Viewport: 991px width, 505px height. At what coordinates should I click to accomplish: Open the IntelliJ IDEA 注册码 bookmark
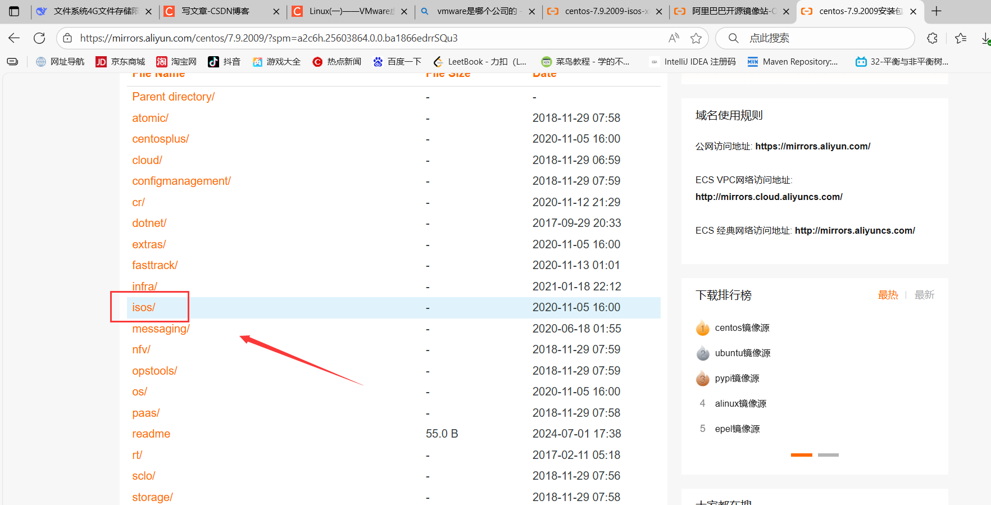pos(693,62)
